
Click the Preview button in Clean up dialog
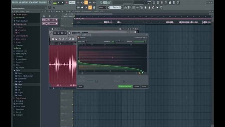coord(137,86)
